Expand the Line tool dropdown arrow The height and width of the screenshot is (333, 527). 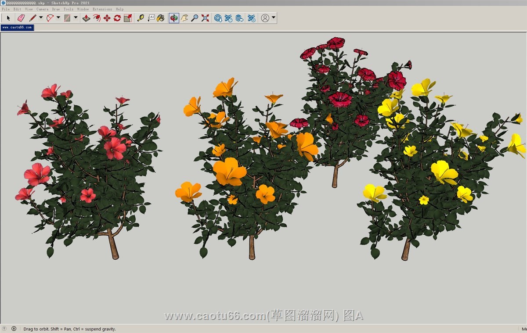pos(41,18)
